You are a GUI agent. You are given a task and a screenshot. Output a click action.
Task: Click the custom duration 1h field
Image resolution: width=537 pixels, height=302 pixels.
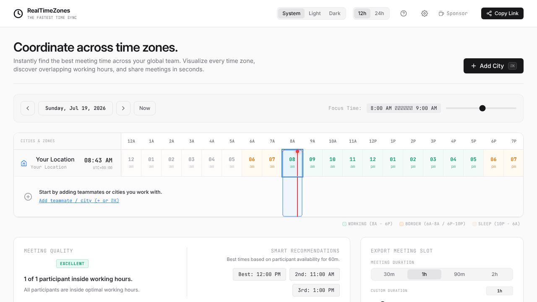click(x=500, y=291)
